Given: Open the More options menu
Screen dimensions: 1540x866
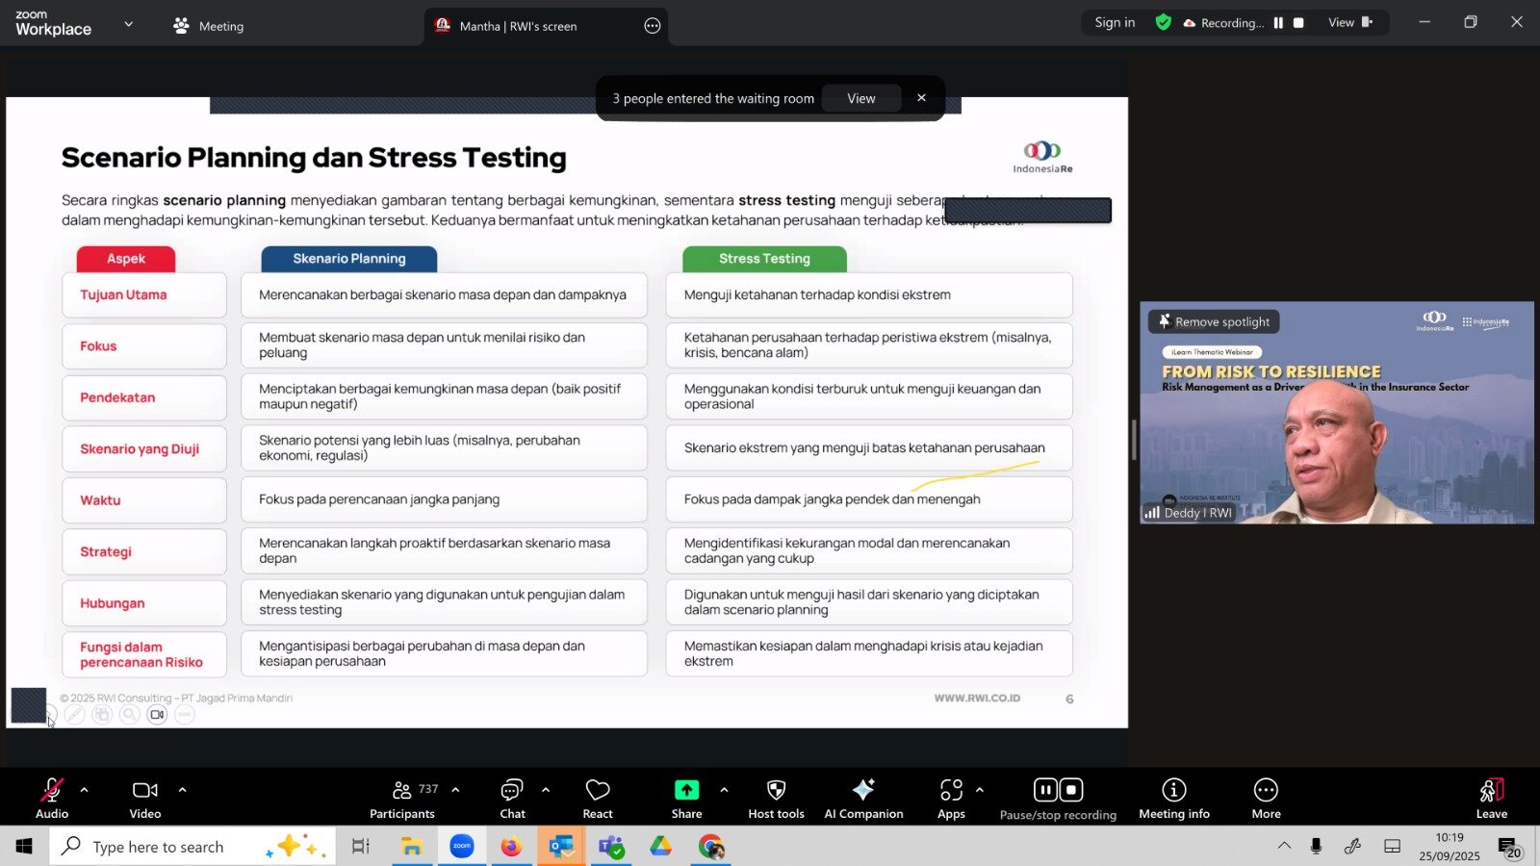Looking at the screenshot, I should point(1266,798).
